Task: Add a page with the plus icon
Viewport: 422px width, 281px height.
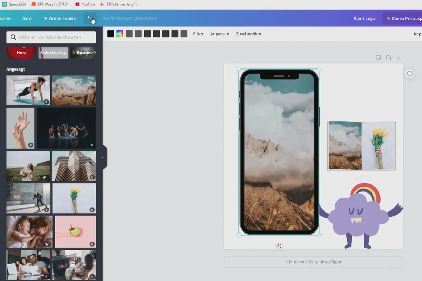Action: coord(399,58)
